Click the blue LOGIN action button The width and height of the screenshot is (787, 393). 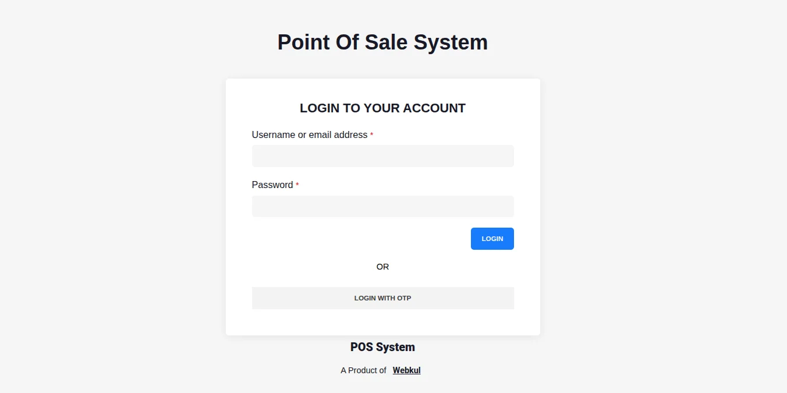[x=492, y=238]
